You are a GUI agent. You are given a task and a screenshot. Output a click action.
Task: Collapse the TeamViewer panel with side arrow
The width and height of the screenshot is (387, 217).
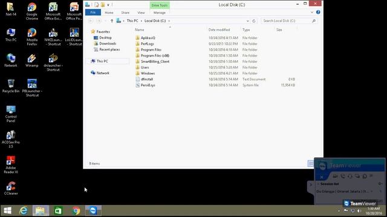[x=311, y=184]
